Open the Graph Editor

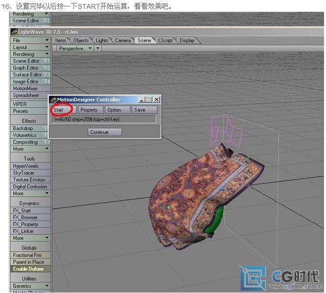30,68
